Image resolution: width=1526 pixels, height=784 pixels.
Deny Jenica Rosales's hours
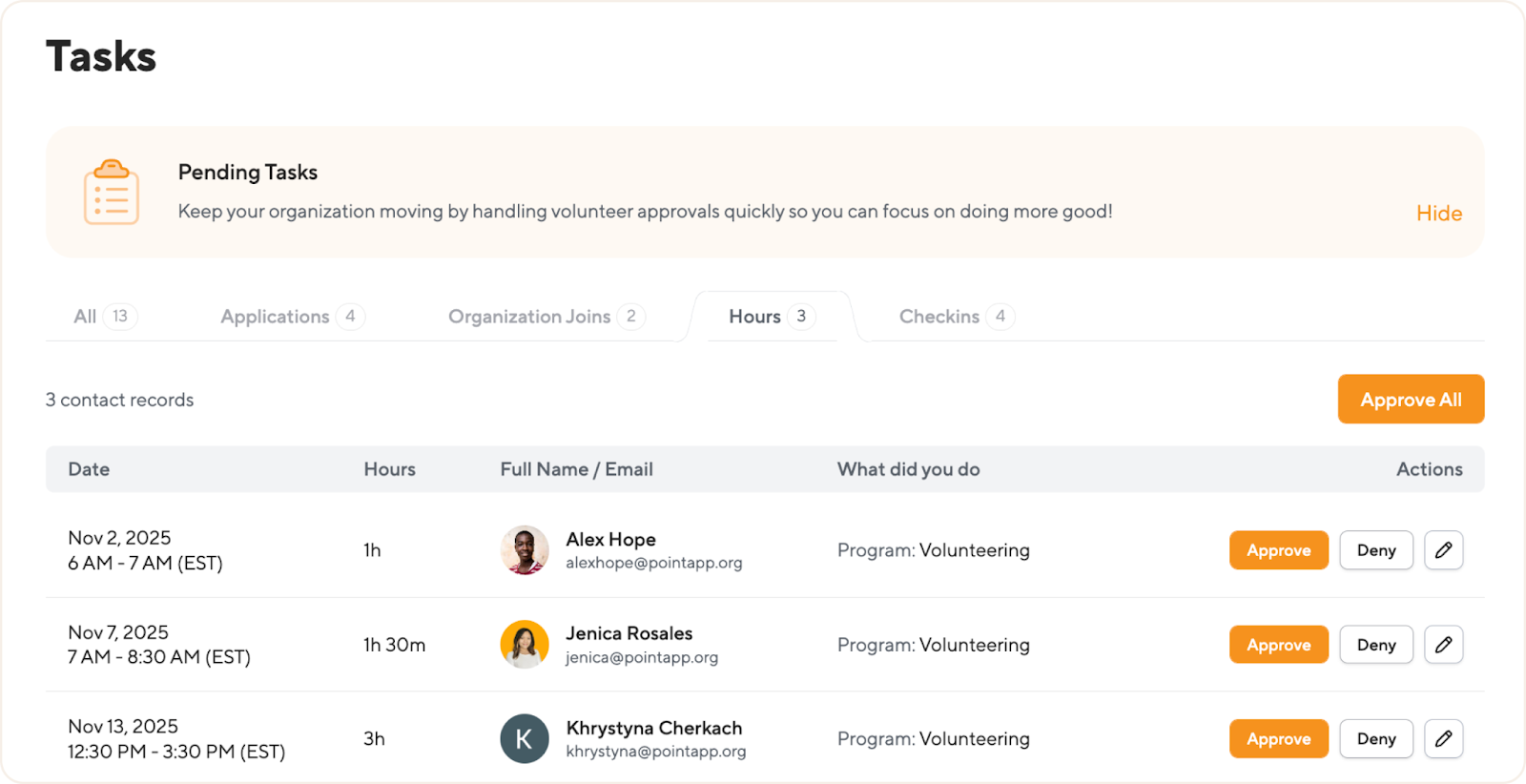tap(1376, 645)
